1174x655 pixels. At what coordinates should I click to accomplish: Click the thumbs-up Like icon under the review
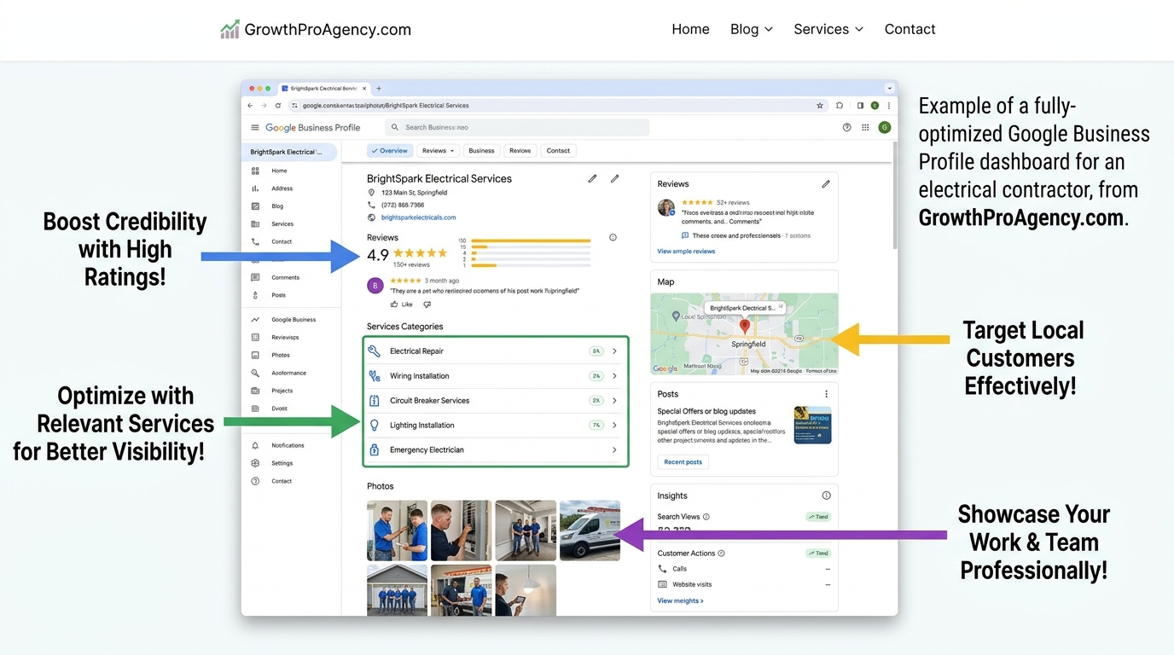(x=394, y=304)
